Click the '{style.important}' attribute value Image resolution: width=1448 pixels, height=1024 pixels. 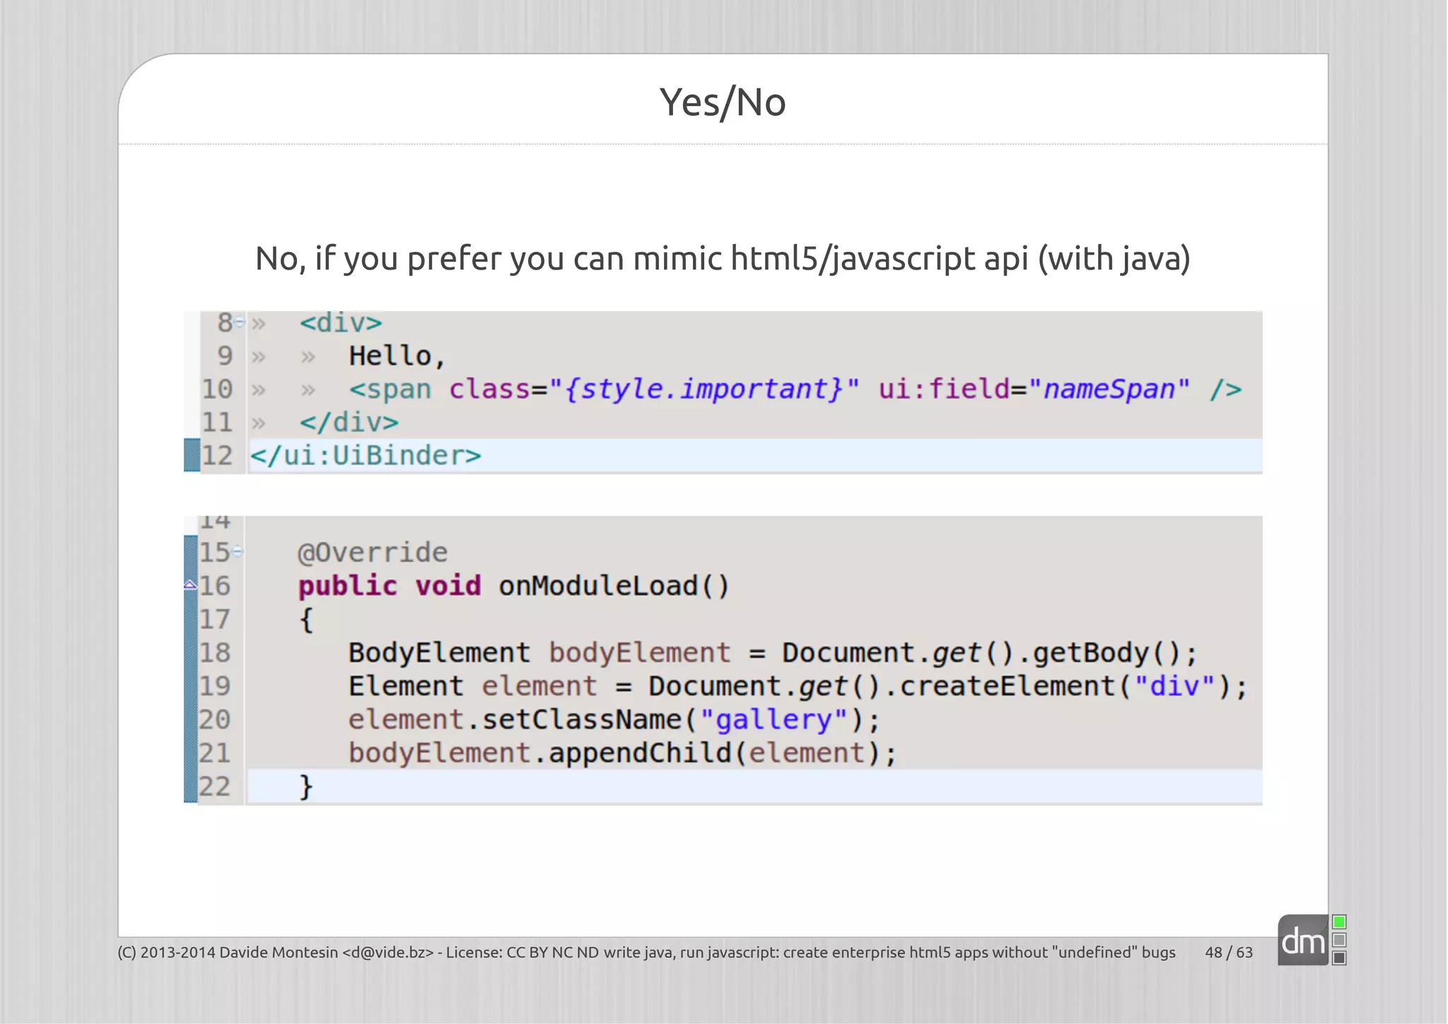point(704,389)
